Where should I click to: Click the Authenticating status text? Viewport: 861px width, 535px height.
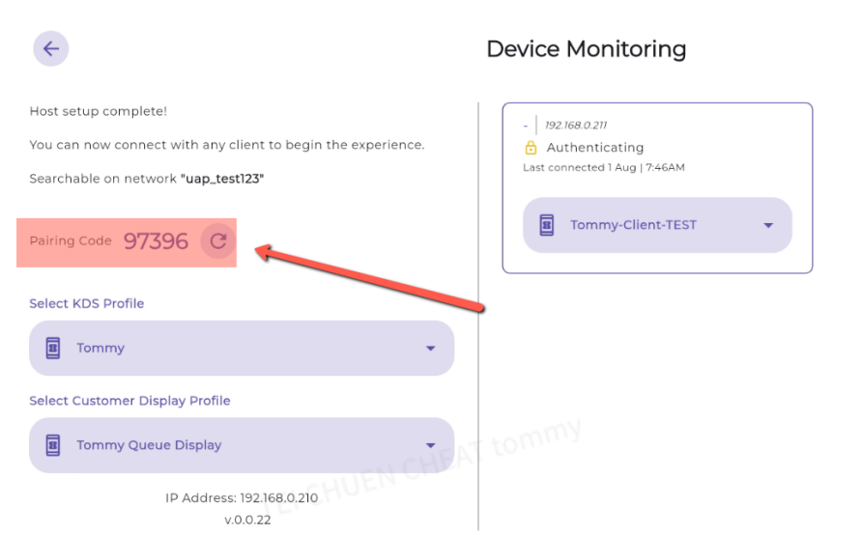pyautogui.click(x=595, y=148)
